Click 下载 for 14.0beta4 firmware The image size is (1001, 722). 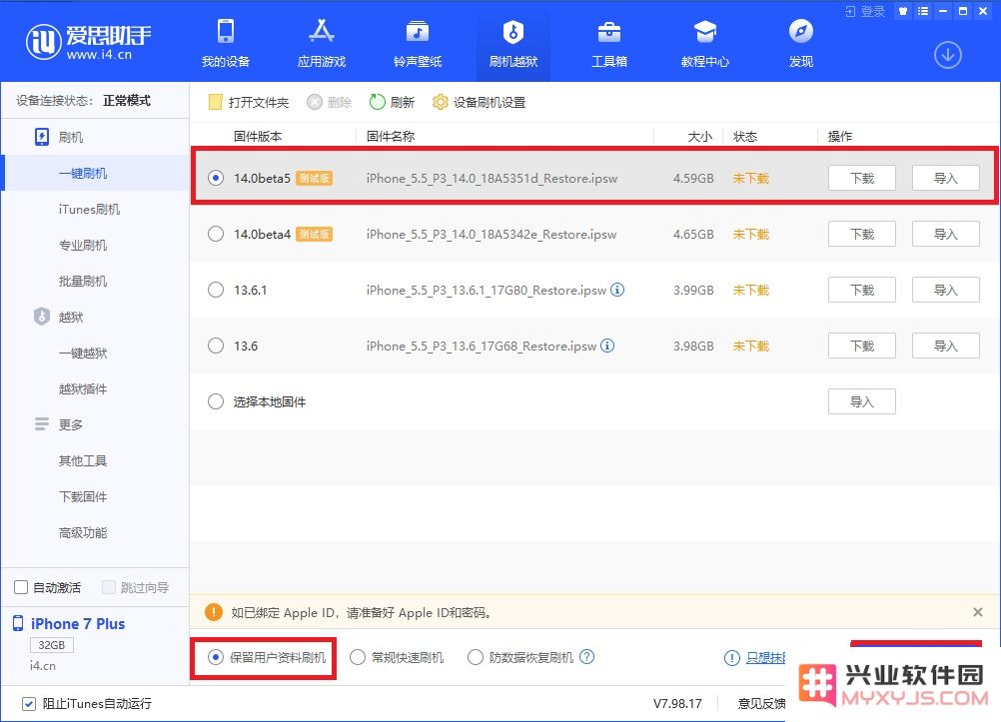(x=862, y=234)
